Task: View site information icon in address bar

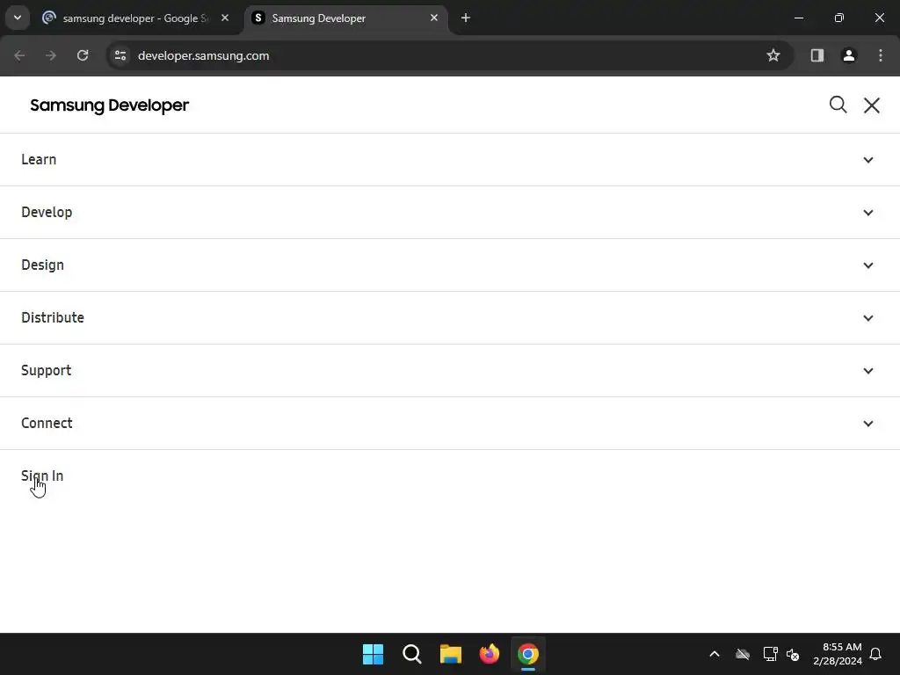Action: tap(120, 55)
